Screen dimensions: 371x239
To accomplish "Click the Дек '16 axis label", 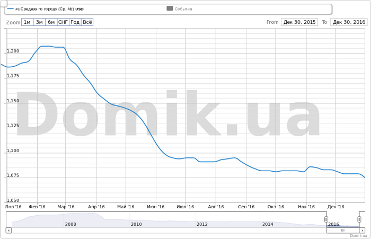I will tap(335, 207).
